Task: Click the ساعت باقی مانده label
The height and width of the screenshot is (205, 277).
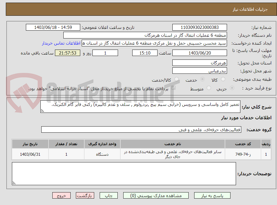Action: pos(37,53)
